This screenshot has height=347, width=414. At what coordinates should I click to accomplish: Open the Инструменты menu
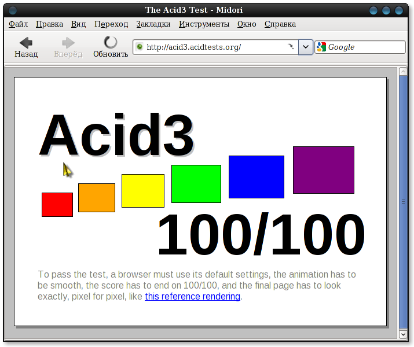click(x=204, y=24)
